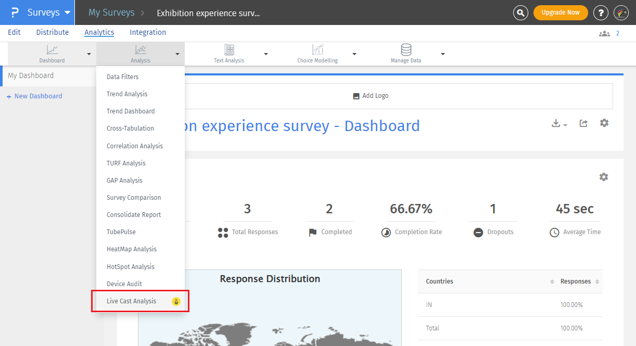Open dashboard settings gear beside title
This screenshot has width=636, height=346.
(604, 123)
